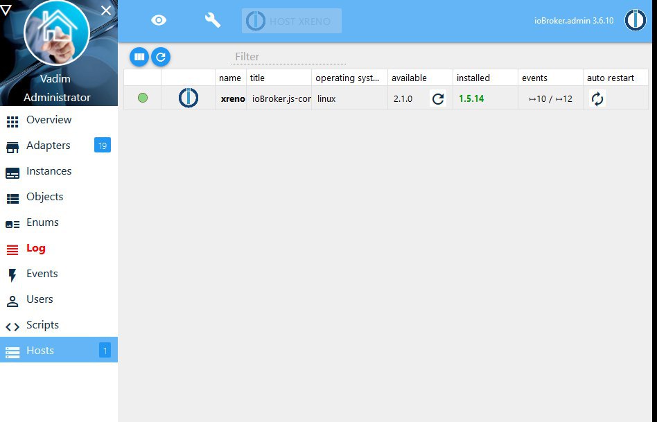Click the Scripts code brackets icon
The width and height of the screenshot is (657, 422).
click(12, 327)
